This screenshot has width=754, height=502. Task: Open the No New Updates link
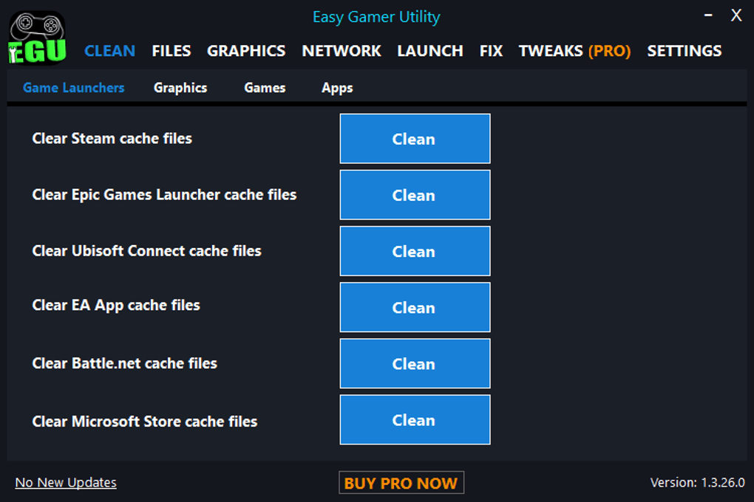(66, 482)
